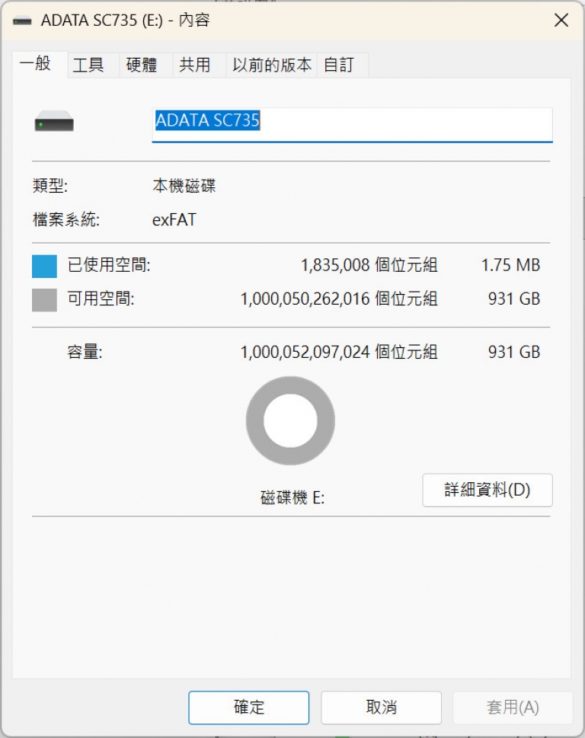Select the 一般 tab

(36, 64)
